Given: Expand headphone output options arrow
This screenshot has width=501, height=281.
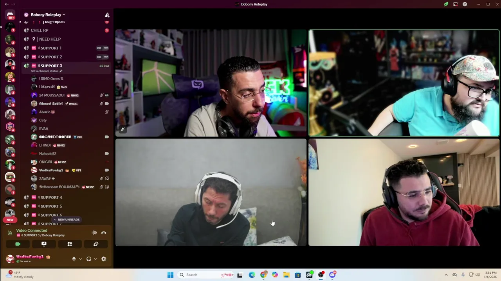Looking at the screenshot, I should point(95,259).
